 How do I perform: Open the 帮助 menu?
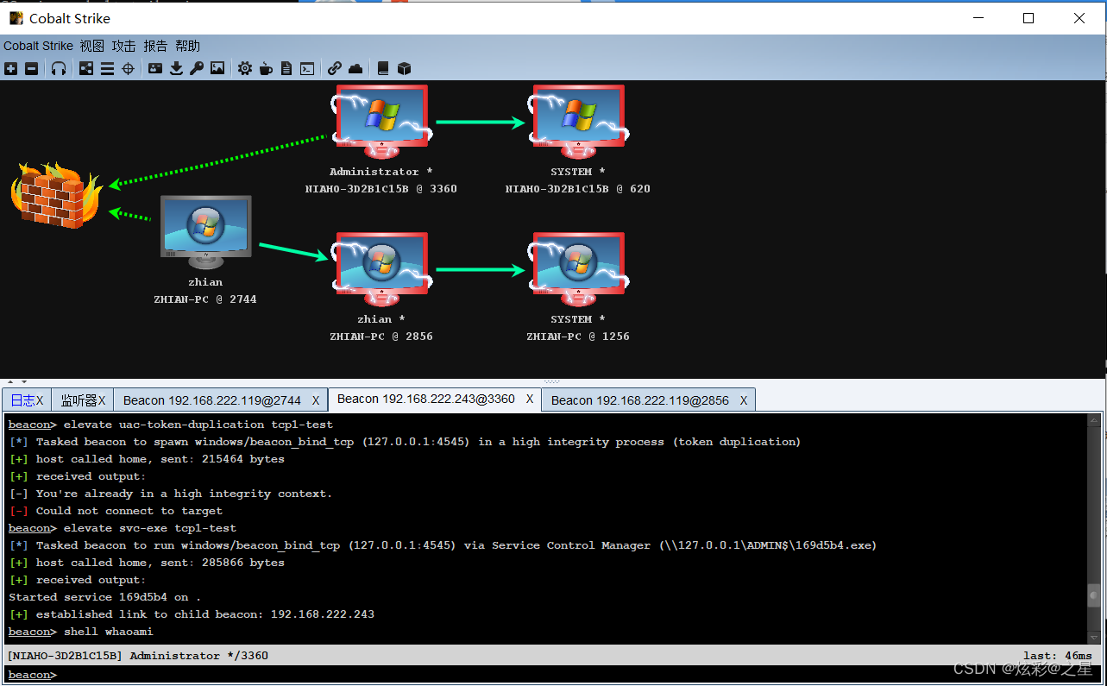click(x=187, y=46)
